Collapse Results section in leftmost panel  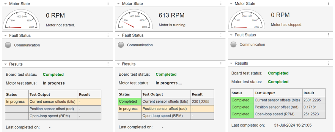pyautogui.click(x=5, y=64)
